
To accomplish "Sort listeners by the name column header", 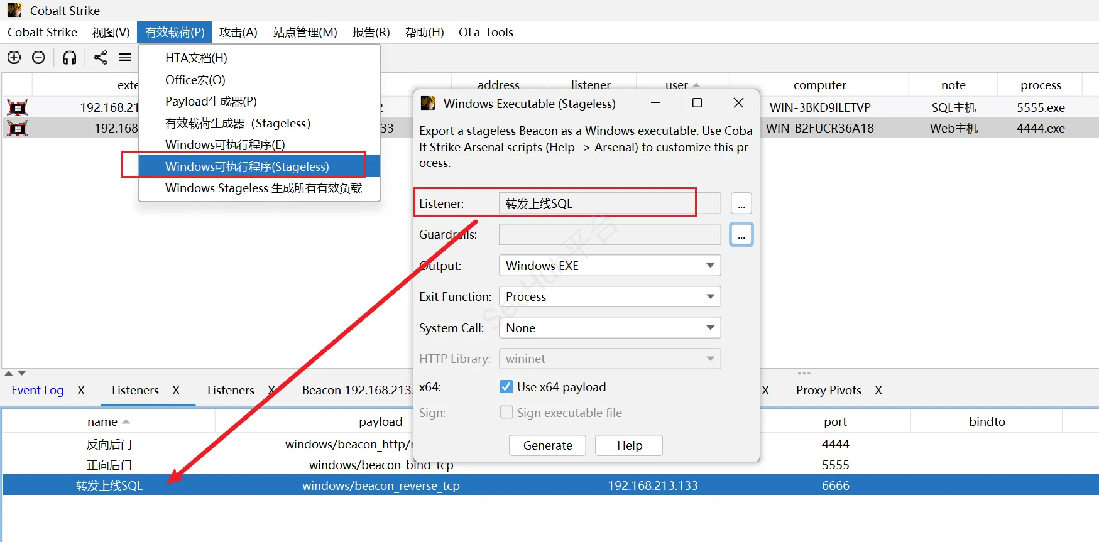I will pyautogui.click(x=108, y=421).
